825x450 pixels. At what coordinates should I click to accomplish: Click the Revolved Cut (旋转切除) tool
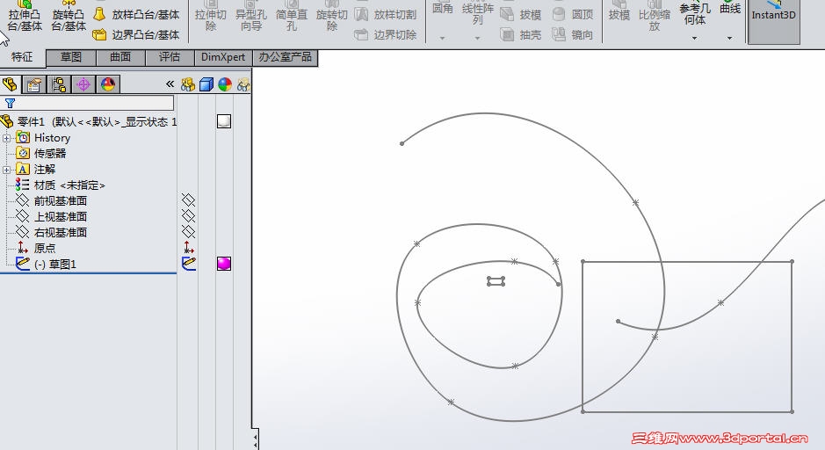331,16
